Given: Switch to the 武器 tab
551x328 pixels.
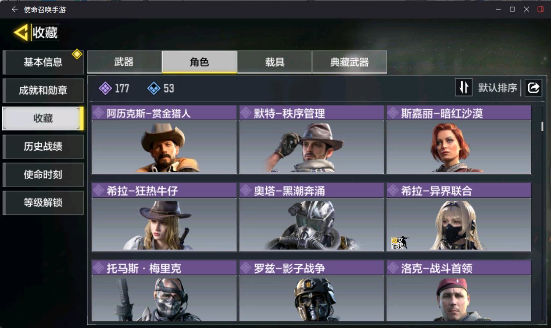Looking at the screenshot, I should [124, 62].
